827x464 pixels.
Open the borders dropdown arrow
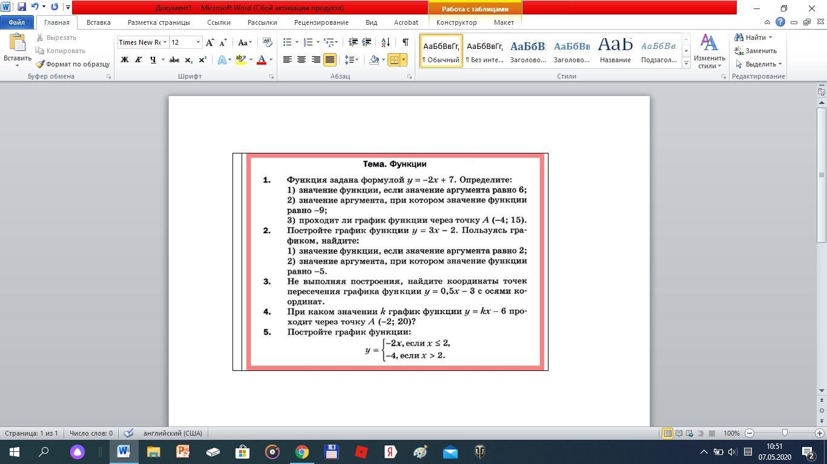pos(403,60)
